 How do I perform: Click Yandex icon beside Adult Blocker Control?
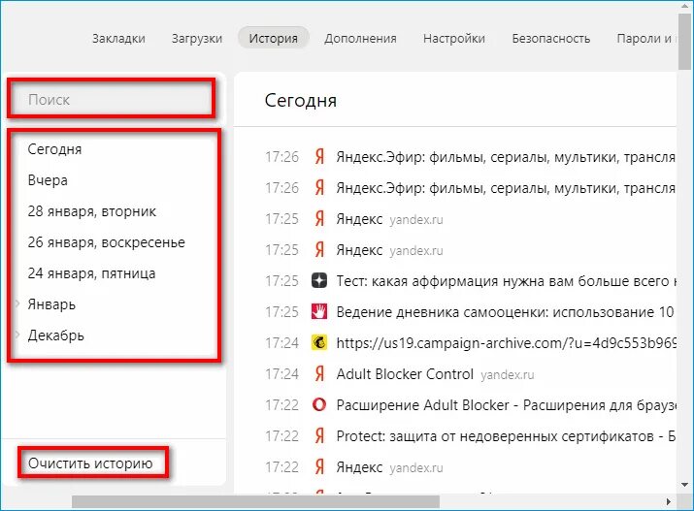pyautogui.click(x=319, y=374)
